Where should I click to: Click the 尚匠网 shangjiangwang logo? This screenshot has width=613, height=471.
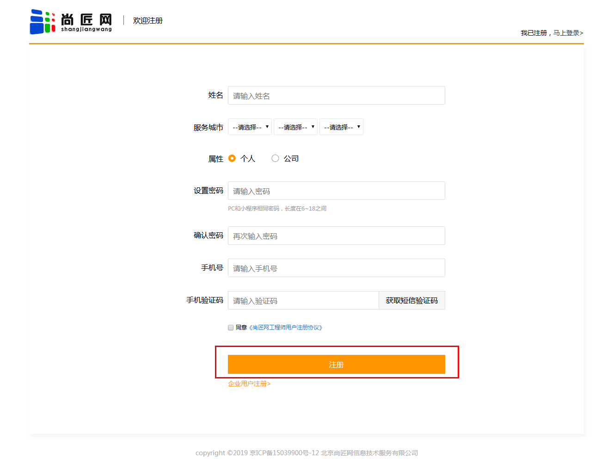coord(71,22)
